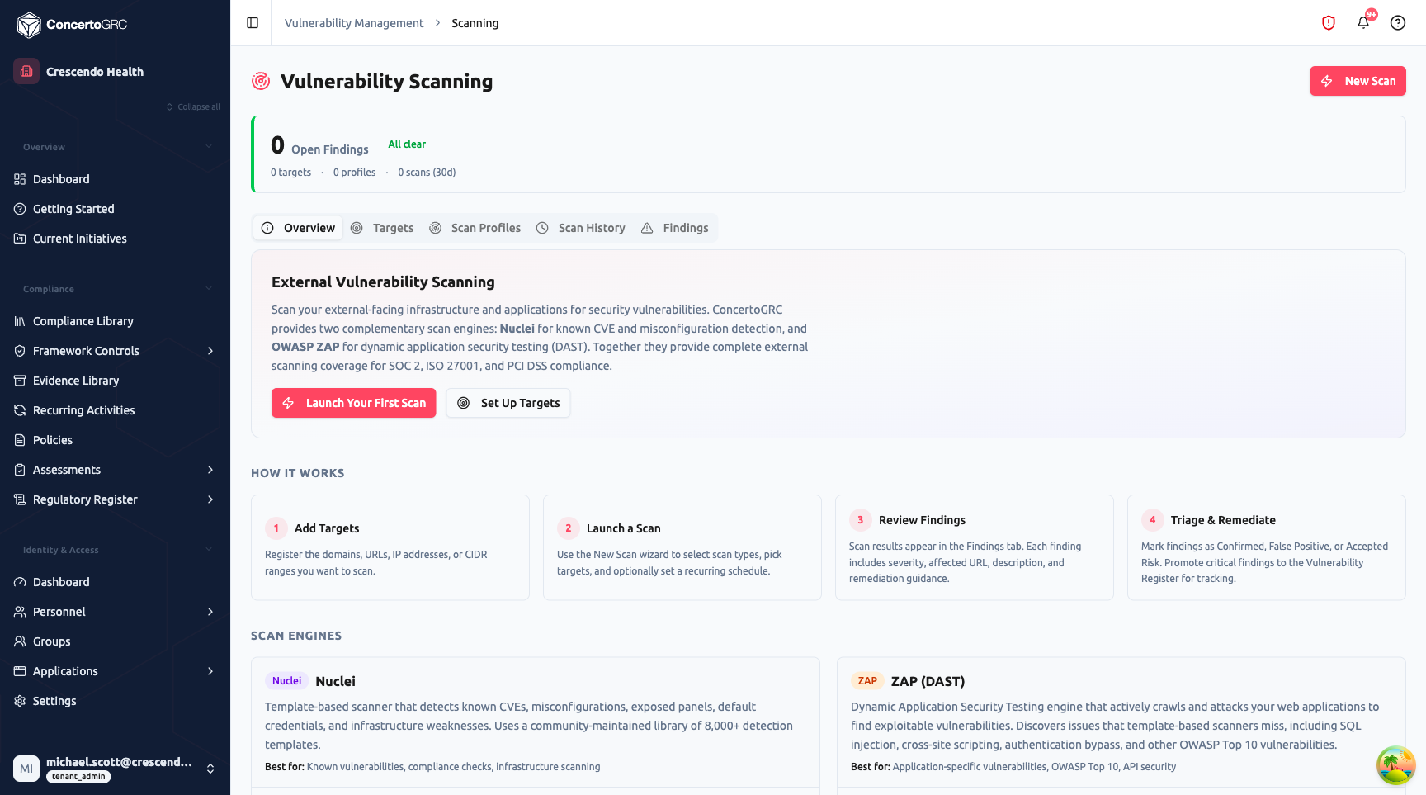Expand Assessments submenu chevron
This screenshot has width=1426, height=795.
(210, 470)
